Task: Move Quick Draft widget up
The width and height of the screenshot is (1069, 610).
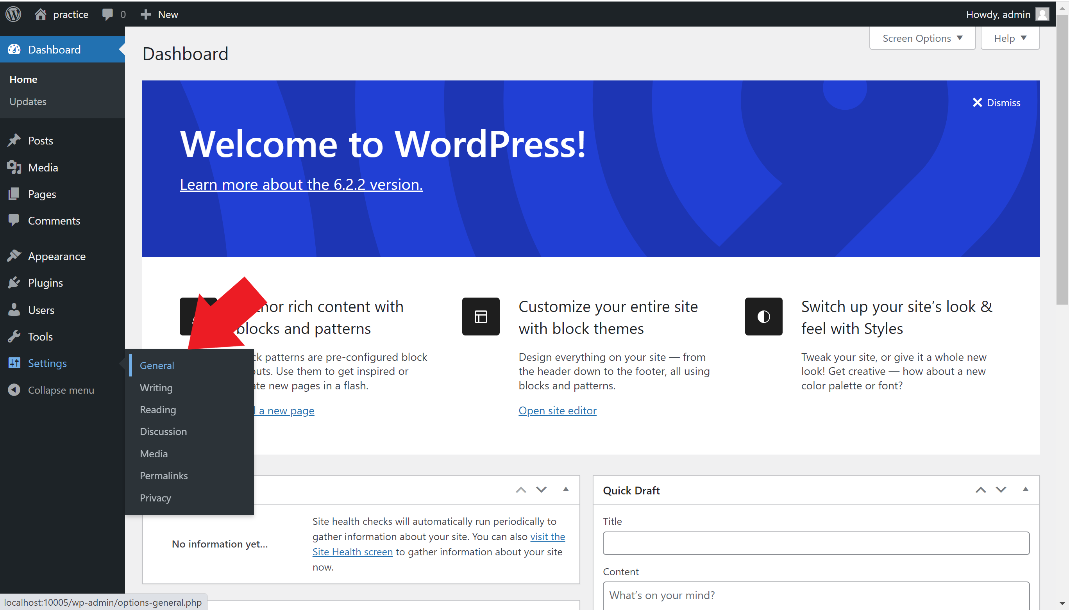Action: click(x=981, y=490)
